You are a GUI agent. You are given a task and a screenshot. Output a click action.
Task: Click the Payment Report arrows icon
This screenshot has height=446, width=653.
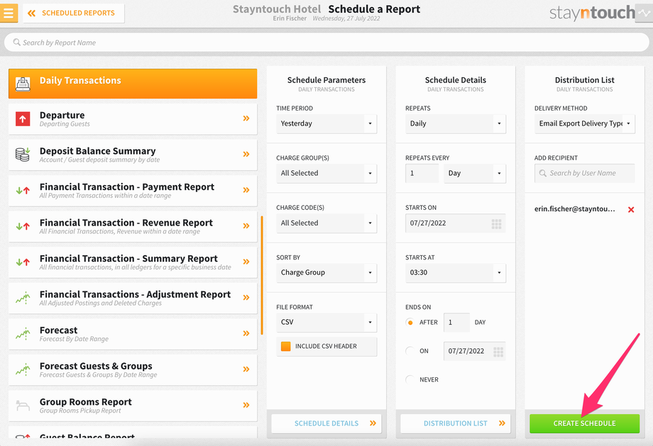pyautogui.click(x=23, y=191)
